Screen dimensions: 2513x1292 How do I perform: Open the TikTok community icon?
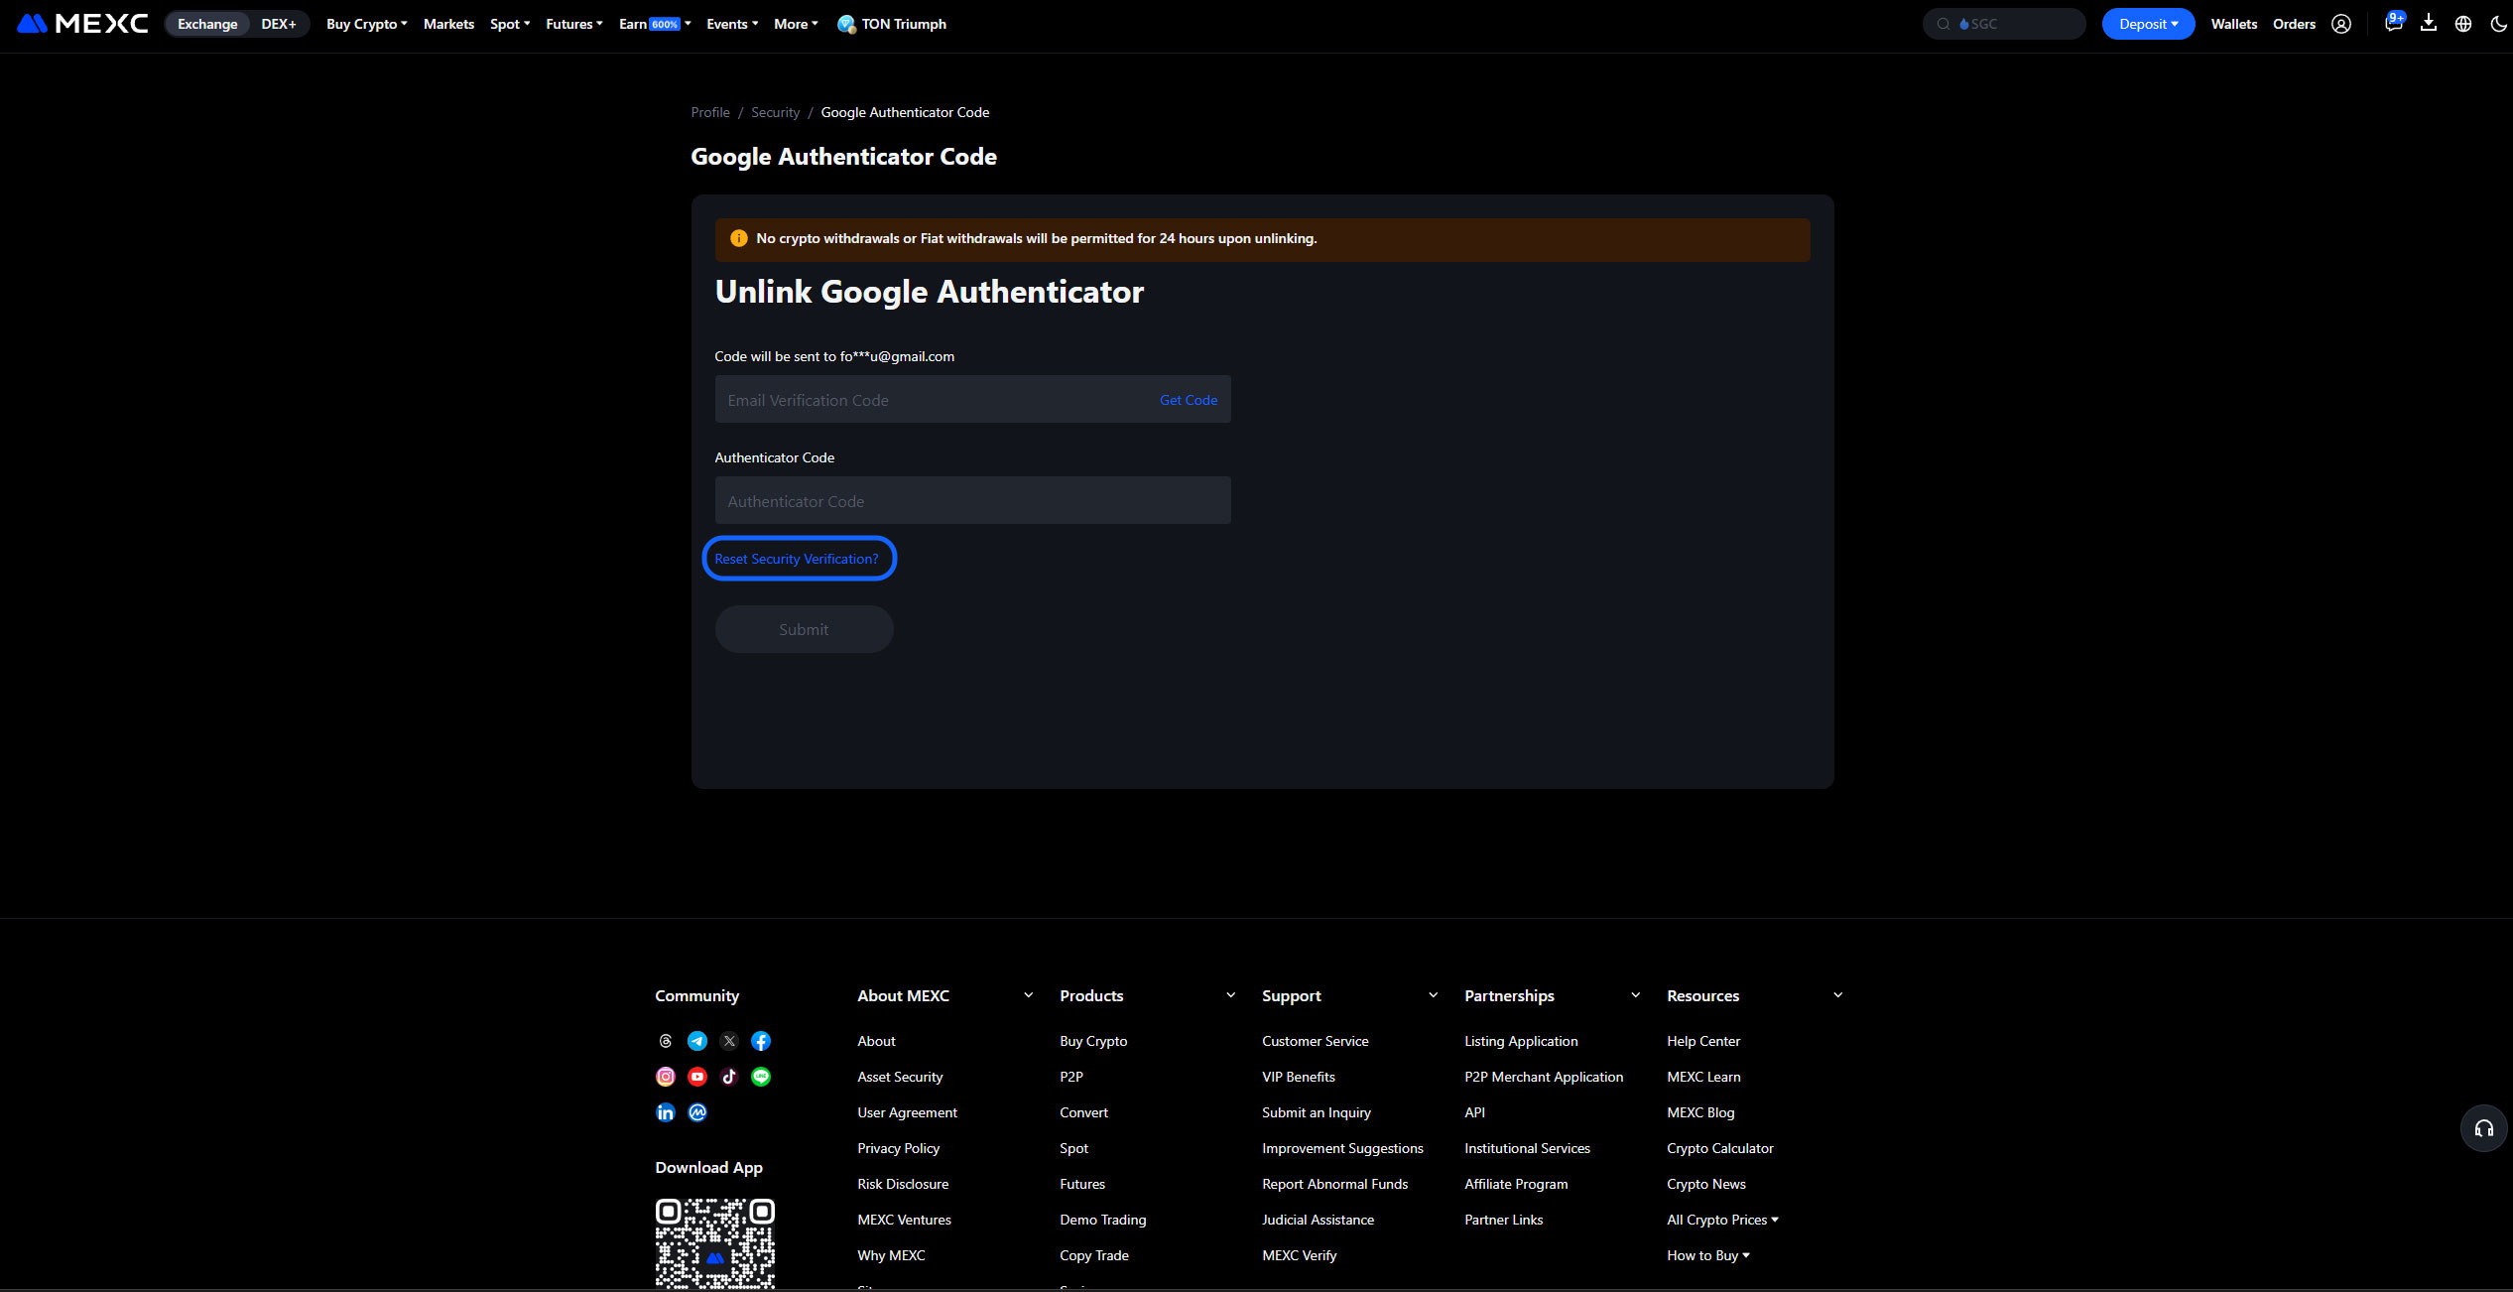coord(729,1077)
